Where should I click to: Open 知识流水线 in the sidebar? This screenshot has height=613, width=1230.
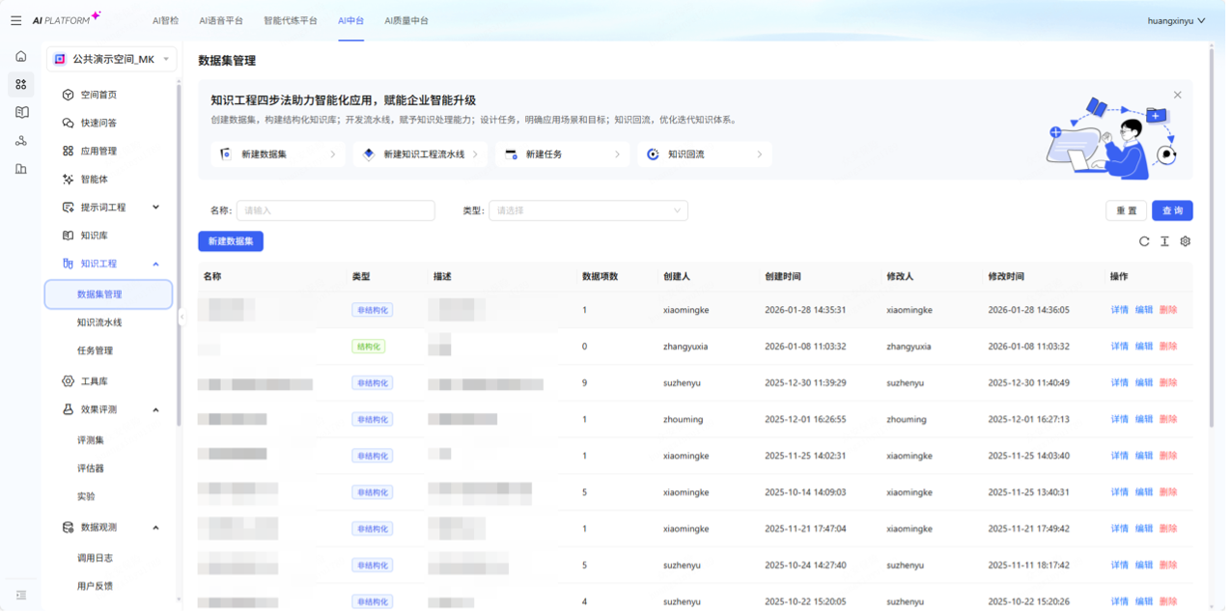point(99,322)
